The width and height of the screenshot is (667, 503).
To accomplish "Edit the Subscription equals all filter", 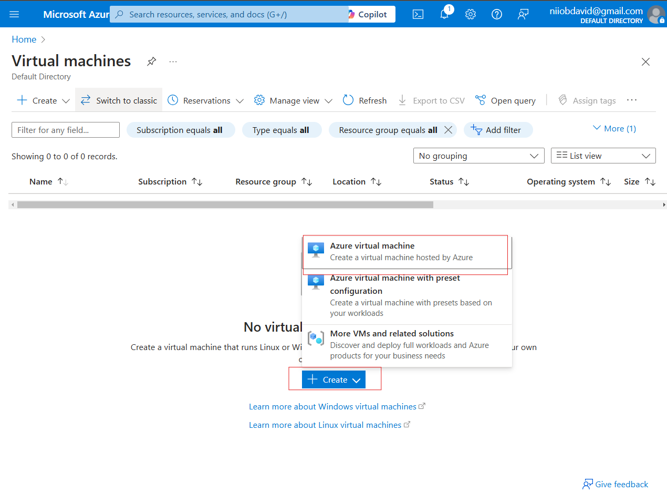I will (x=181, y=130).
